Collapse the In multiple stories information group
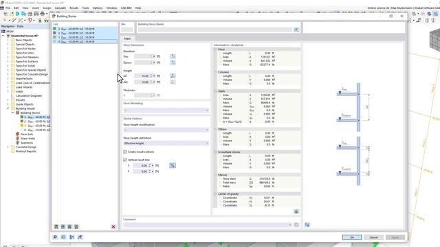Image resolution: width=440 pixels, height=247 pixels. tap(215, 152)
